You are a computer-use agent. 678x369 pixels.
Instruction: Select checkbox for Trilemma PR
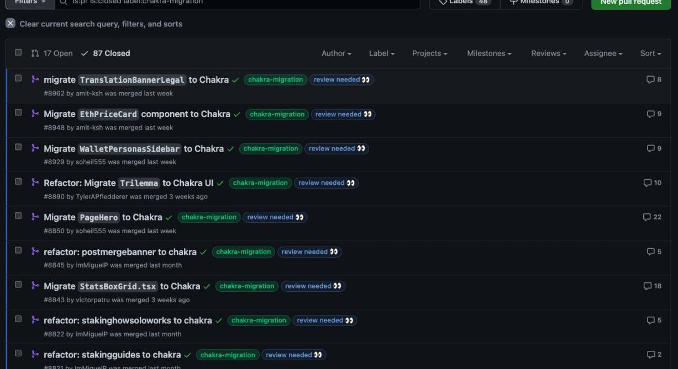(x=18, y=181)
